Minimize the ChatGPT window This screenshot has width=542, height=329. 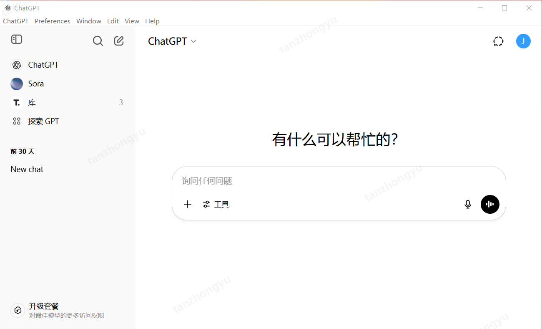coord(480,8)
